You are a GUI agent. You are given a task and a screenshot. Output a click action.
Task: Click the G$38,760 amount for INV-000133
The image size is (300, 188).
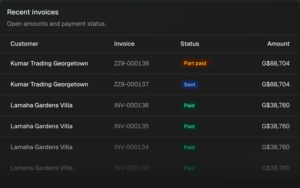(x=276, y=168)
